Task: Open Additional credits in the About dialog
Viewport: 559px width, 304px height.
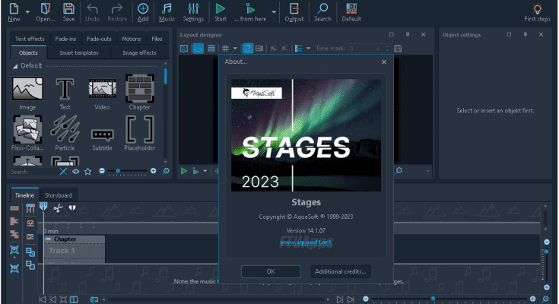Action: click(341, 271)
